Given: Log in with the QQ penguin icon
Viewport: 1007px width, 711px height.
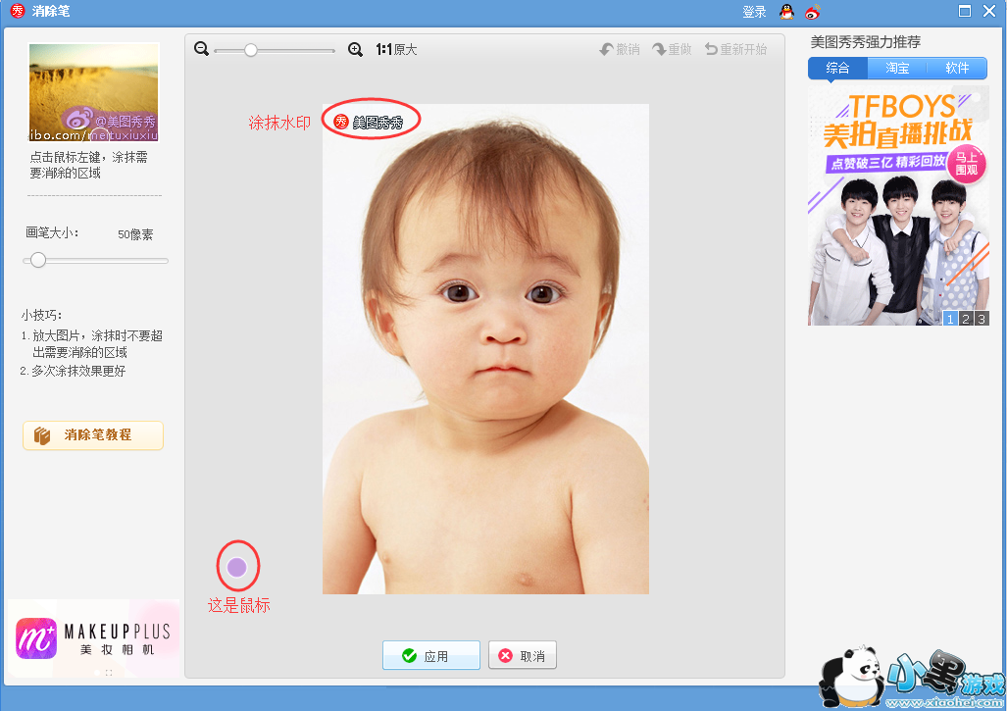Looking at the screenshot, I should click(x=786, y=12).
